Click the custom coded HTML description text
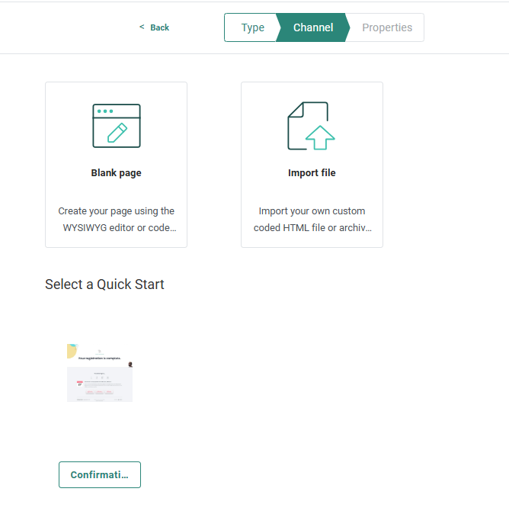Viewport: 509px width, 511px height. coord(312,220)
